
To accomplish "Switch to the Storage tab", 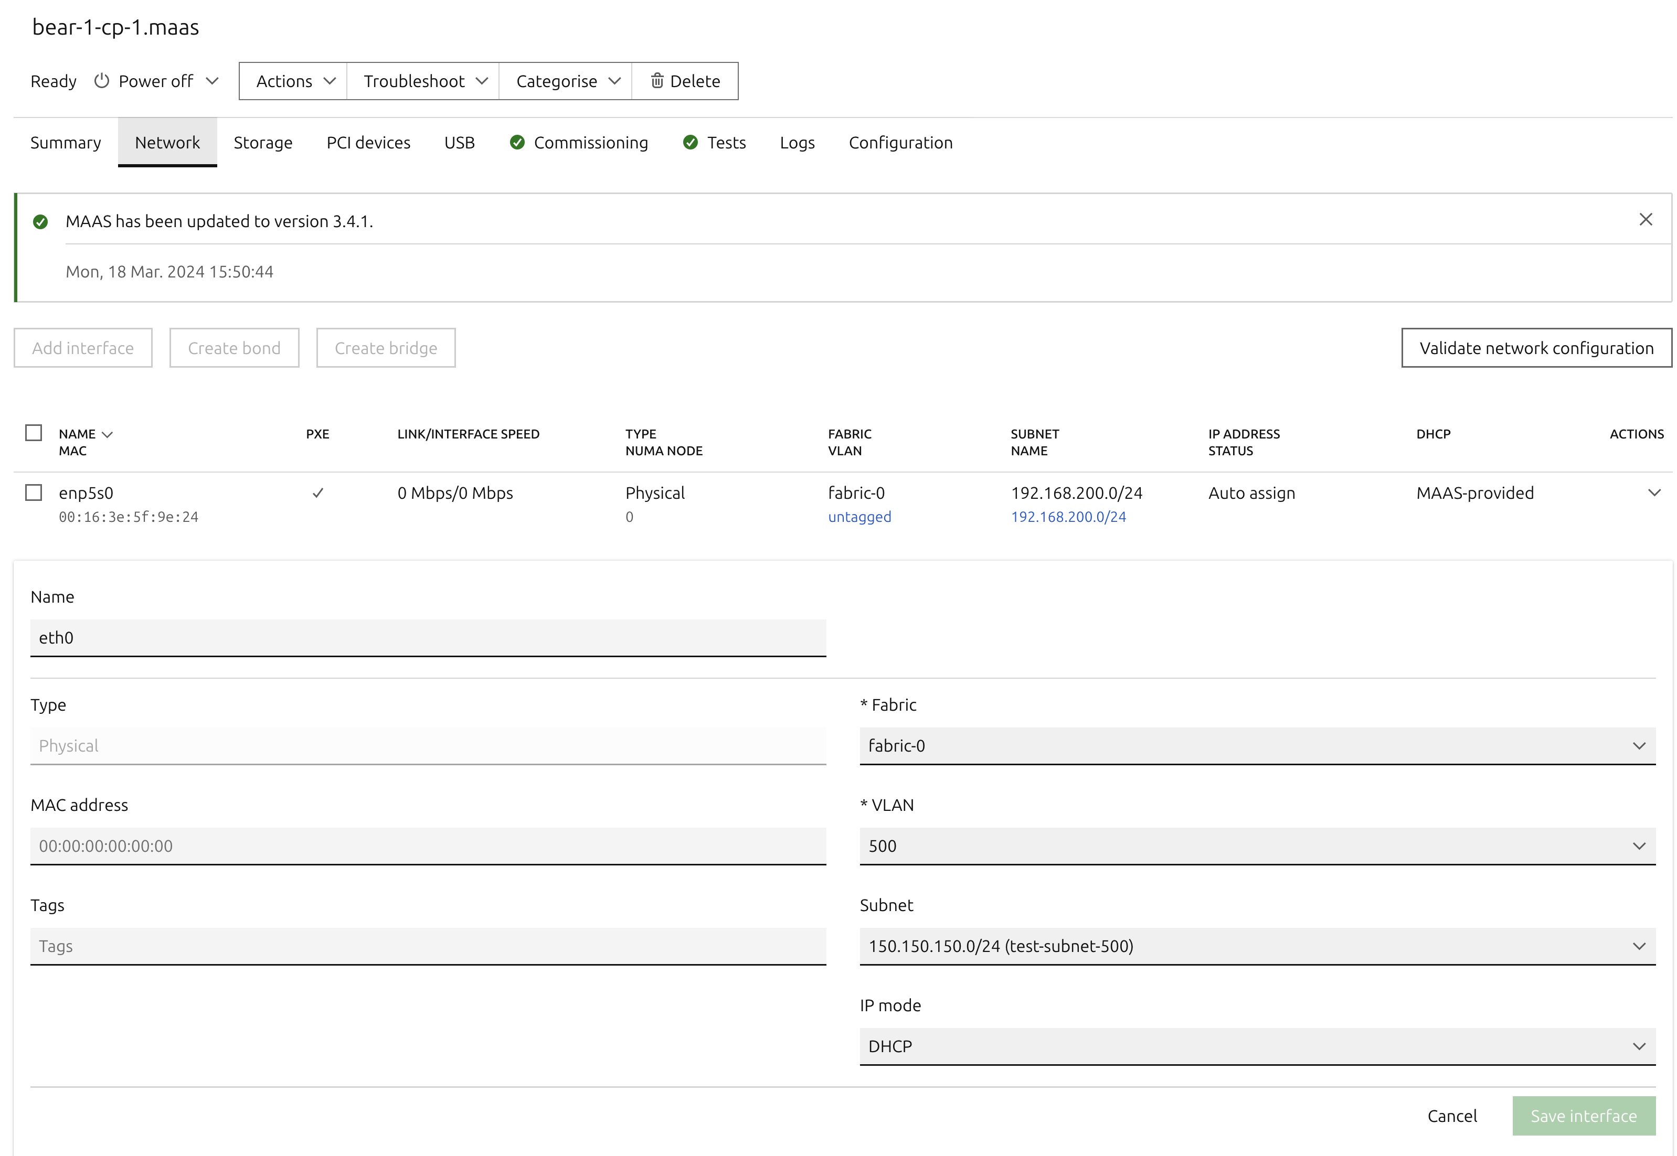I will [x=263, y=143].
